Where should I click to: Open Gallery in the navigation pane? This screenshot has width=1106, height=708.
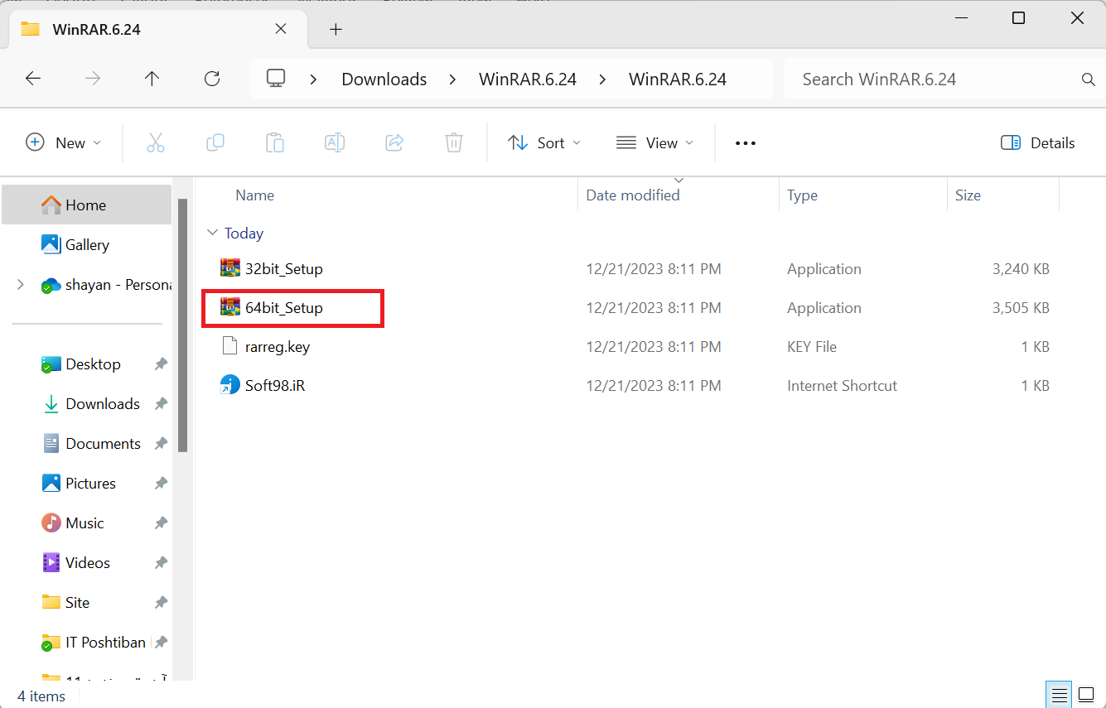pyautogui.click(x=86, y=244)
